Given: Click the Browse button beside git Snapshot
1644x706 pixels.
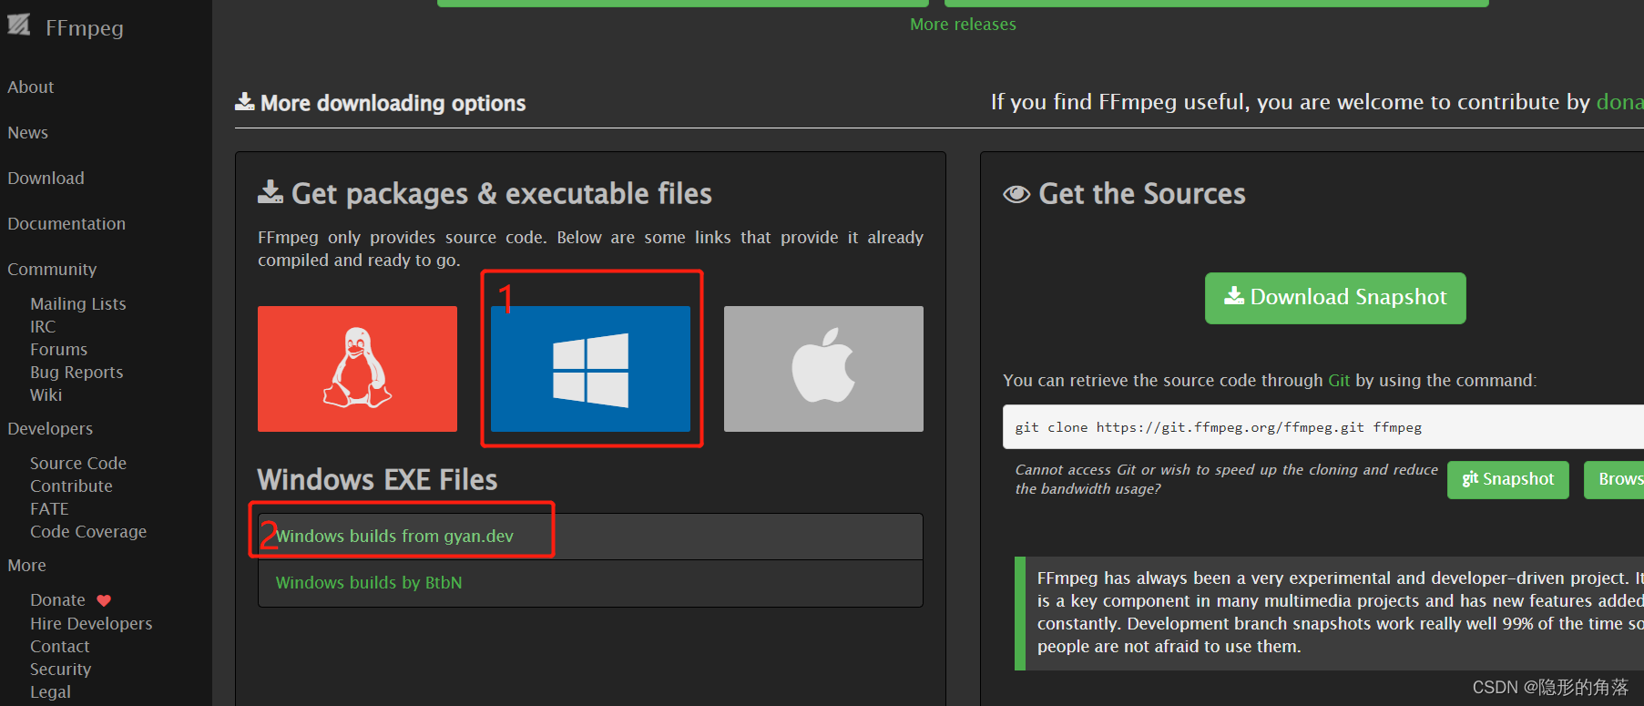Looking at the screenshot, I should click(1614, 479).
